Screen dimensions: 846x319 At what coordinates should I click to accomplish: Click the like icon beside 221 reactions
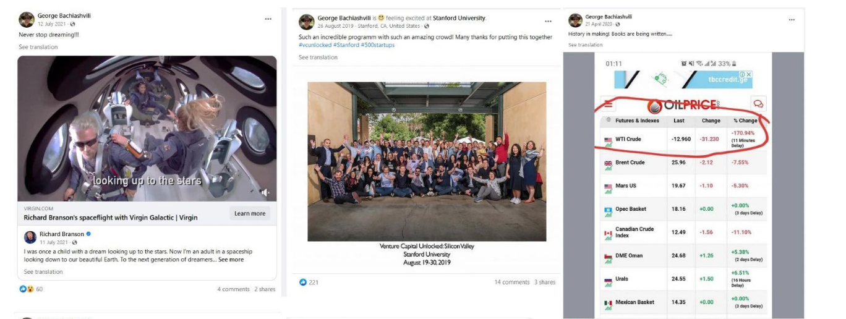coord(303,282)
